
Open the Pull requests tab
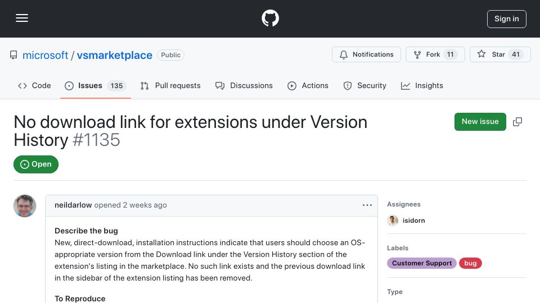click(170, 85)
